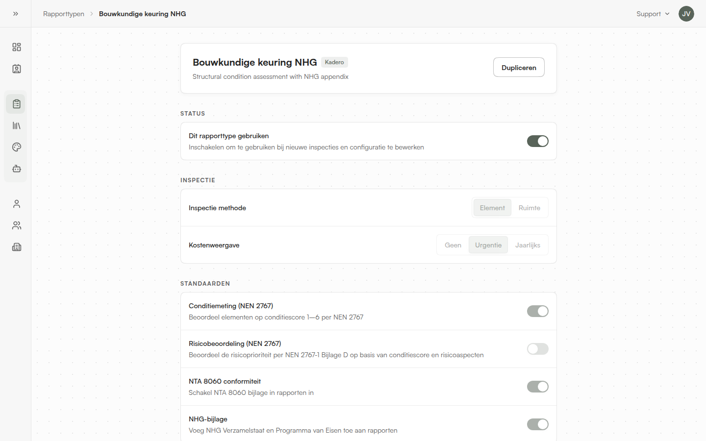Screen dimensions: 706x441
Task: Toggle NTA 8060 conformiteit switch
Action: (x=537, y=387)
